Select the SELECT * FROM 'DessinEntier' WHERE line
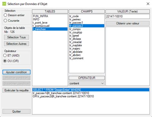Viewport: 152px width, 117px height. [x=91, y=90]
